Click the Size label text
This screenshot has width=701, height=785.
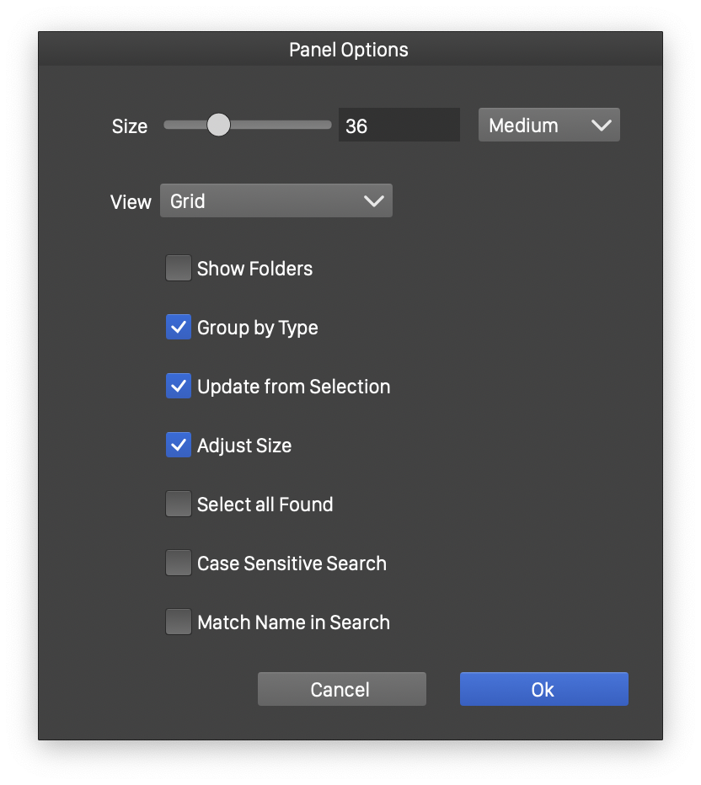pos(130,126)
